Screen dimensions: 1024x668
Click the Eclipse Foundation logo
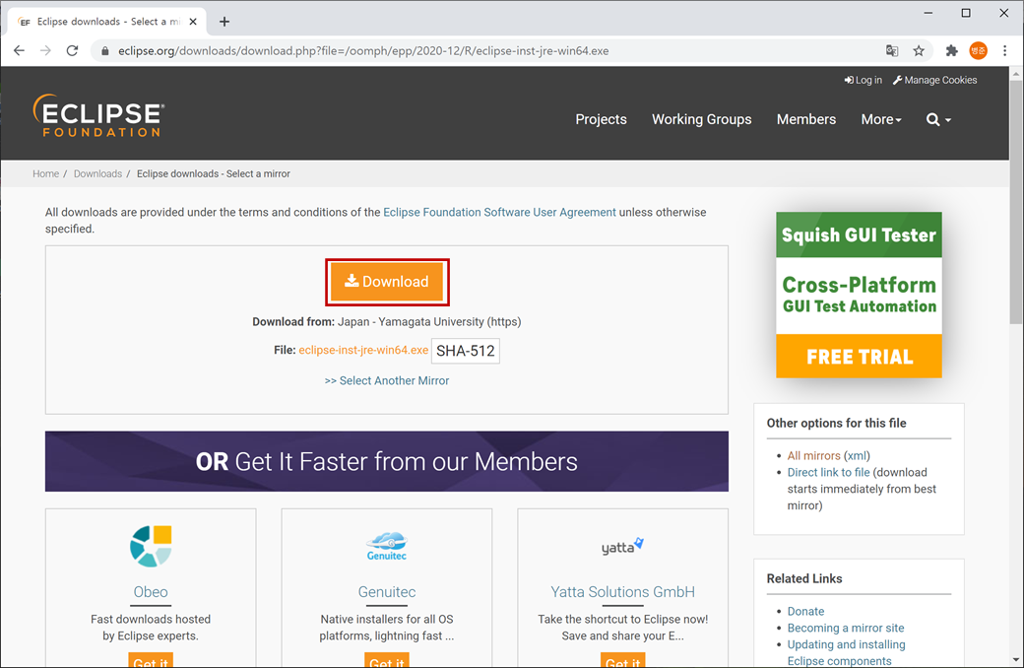[x=97, y=115]
